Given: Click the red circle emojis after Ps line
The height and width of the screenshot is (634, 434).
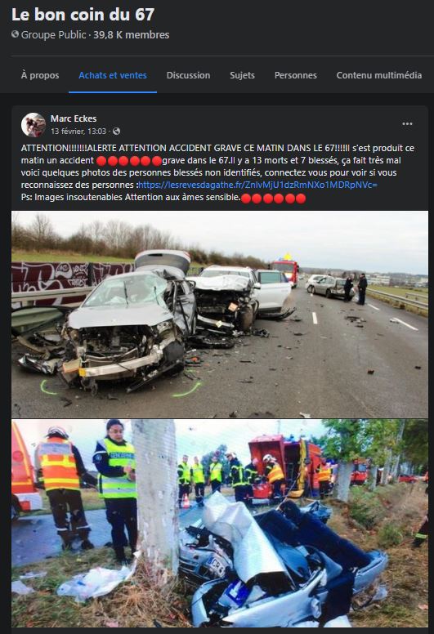Looking at the screenshot, I should [x=273, y=198].
